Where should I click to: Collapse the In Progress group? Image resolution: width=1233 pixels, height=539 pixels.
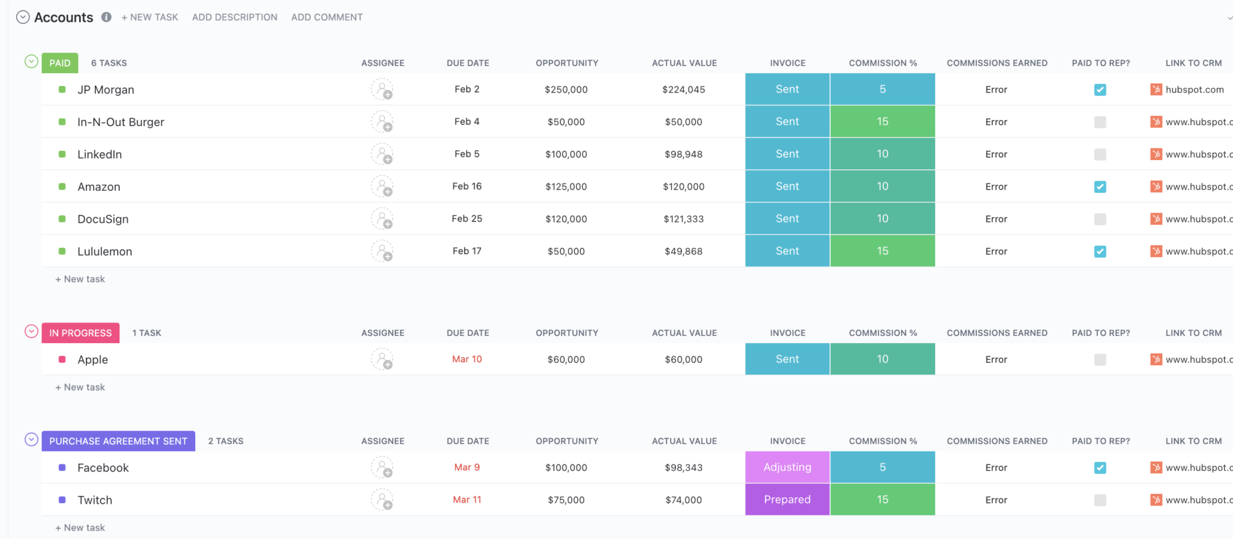pos(31,331)
